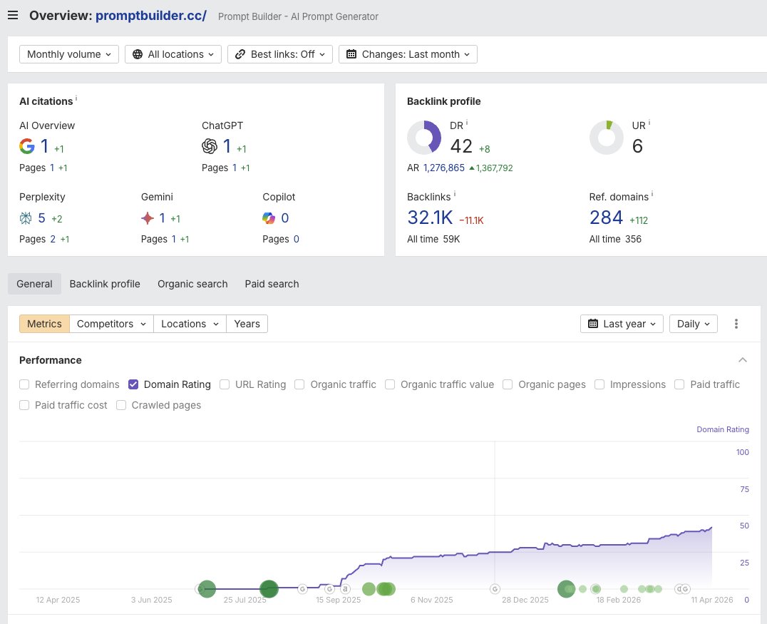
Task: Select the Years view button
Action: pyautogui.click(x=247, y=324)
